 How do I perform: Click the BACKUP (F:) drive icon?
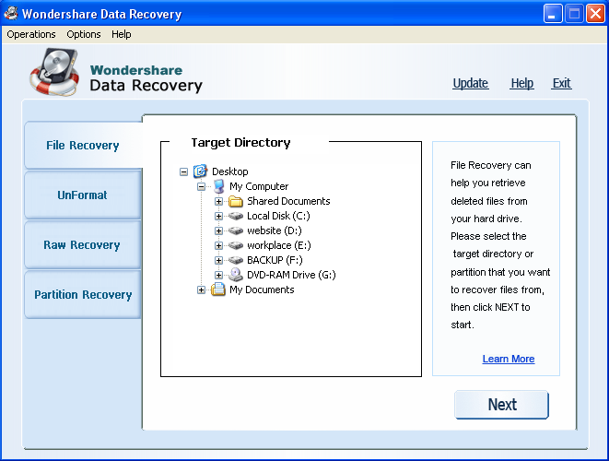pos(235,260)
